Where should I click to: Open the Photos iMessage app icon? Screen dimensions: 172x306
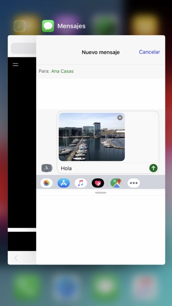[46, 183]
